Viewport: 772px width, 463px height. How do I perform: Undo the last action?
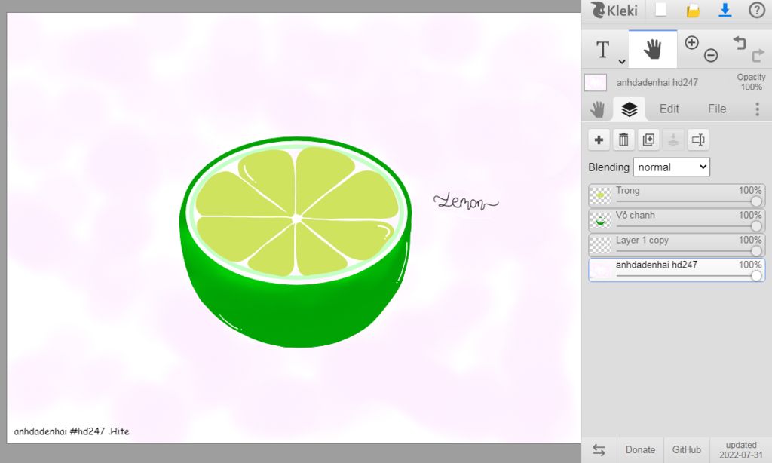click(739, 43)
